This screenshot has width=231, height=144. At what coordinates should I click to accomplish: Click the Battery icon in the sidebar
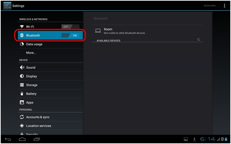click(x=22, y=94)
